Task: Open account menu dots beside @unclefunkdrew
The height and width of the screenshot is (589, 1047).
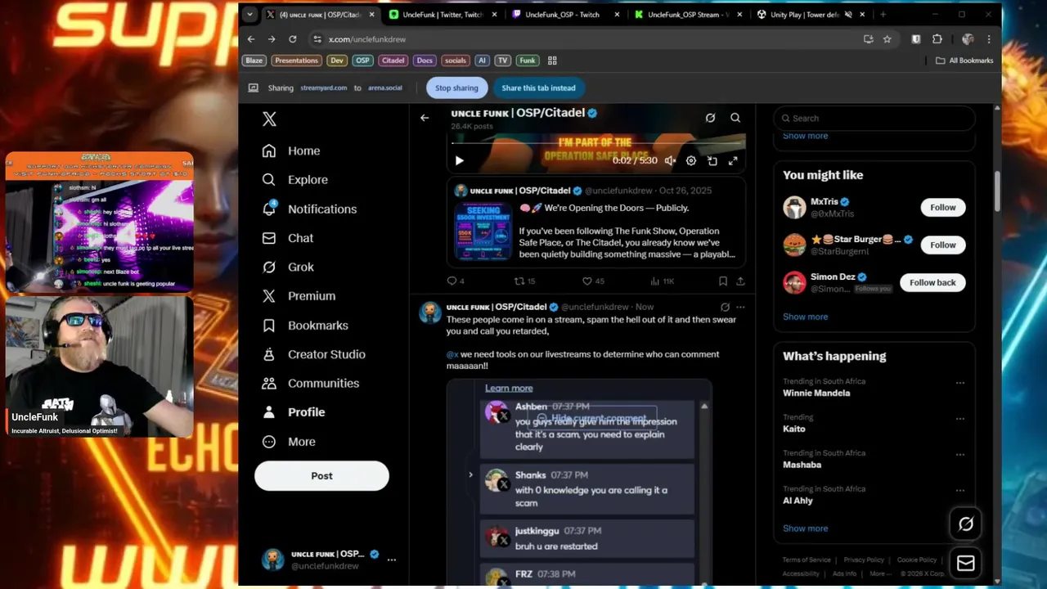Action: [x=392, y=560]
